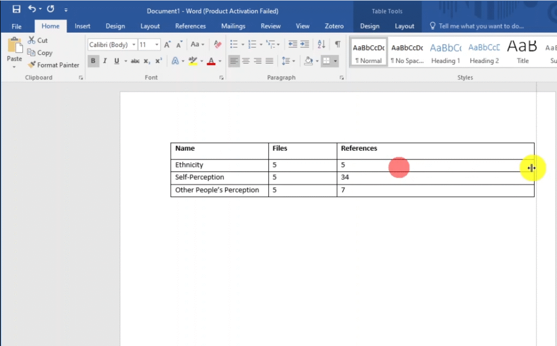Click the Clear All Formatting icon
The image size is (557, 346).
click(x=218, y=45)
